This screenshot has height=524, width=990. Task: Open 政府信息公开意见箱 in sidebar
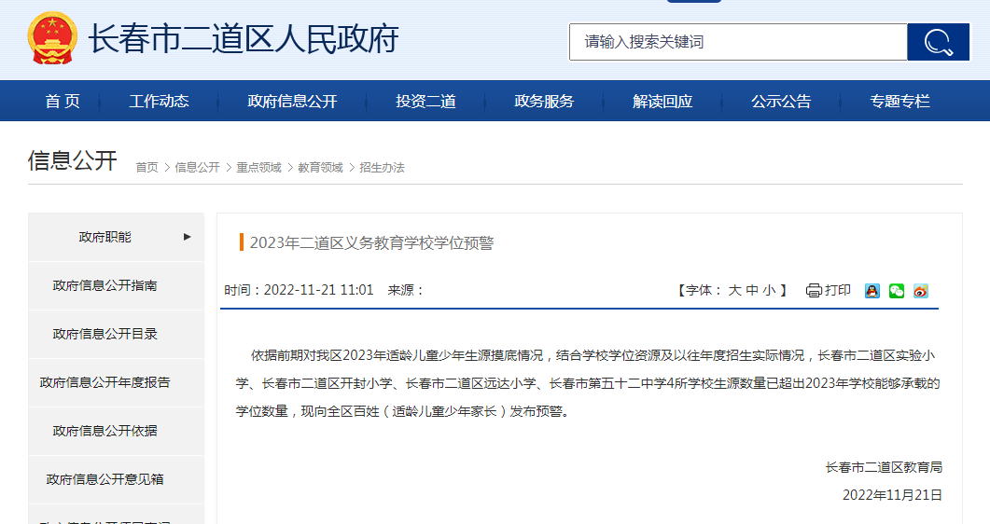coord(105,480)
